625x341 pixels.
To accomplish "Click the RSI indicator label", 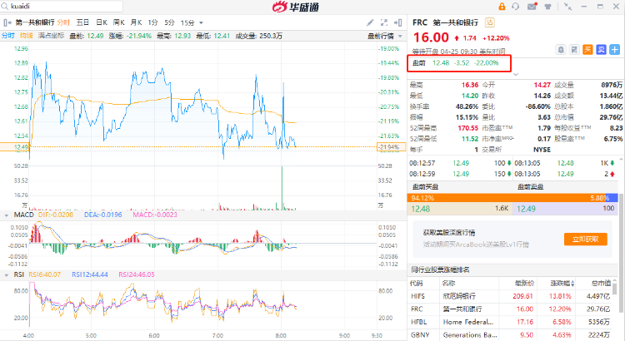I will [x=18, y=274].
